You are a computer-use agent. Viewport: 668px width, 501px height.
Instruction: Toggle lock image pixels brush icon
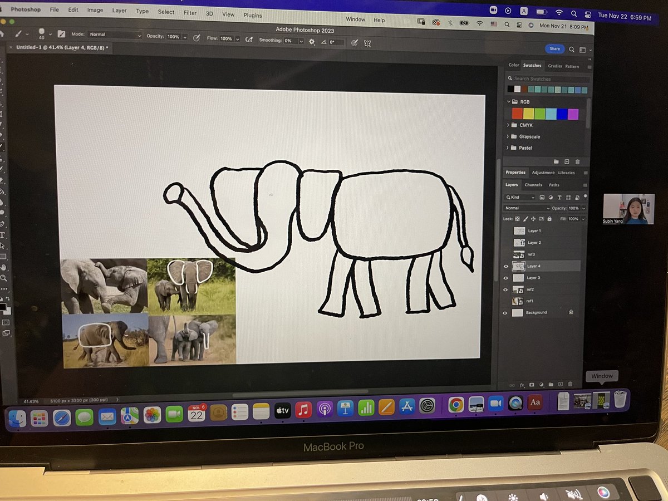click(x=525, y=219)
